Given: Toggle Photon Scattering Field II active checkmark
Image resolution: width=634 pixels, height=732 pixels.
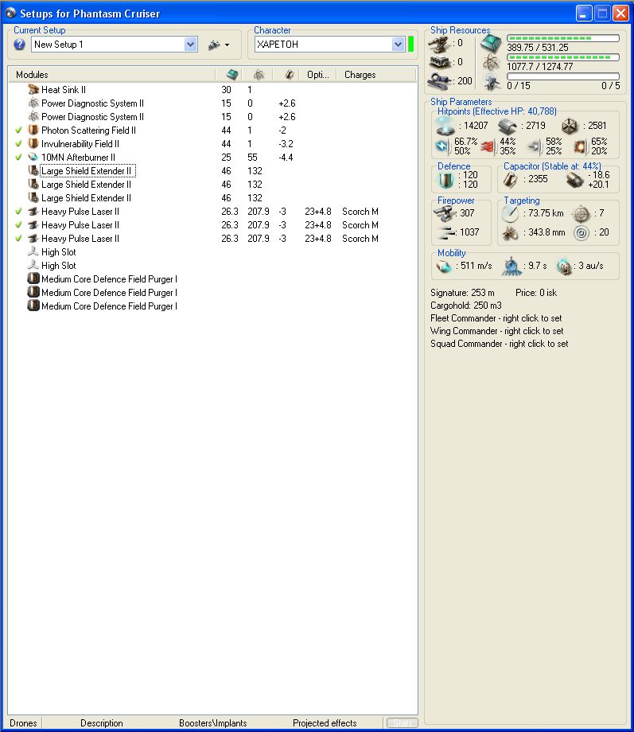Looking at the screenshot, I should (x=18, y=130).
